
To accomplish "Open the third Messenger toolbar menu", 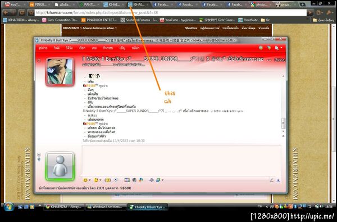I will pyautogui.click(x=69, y=48).
